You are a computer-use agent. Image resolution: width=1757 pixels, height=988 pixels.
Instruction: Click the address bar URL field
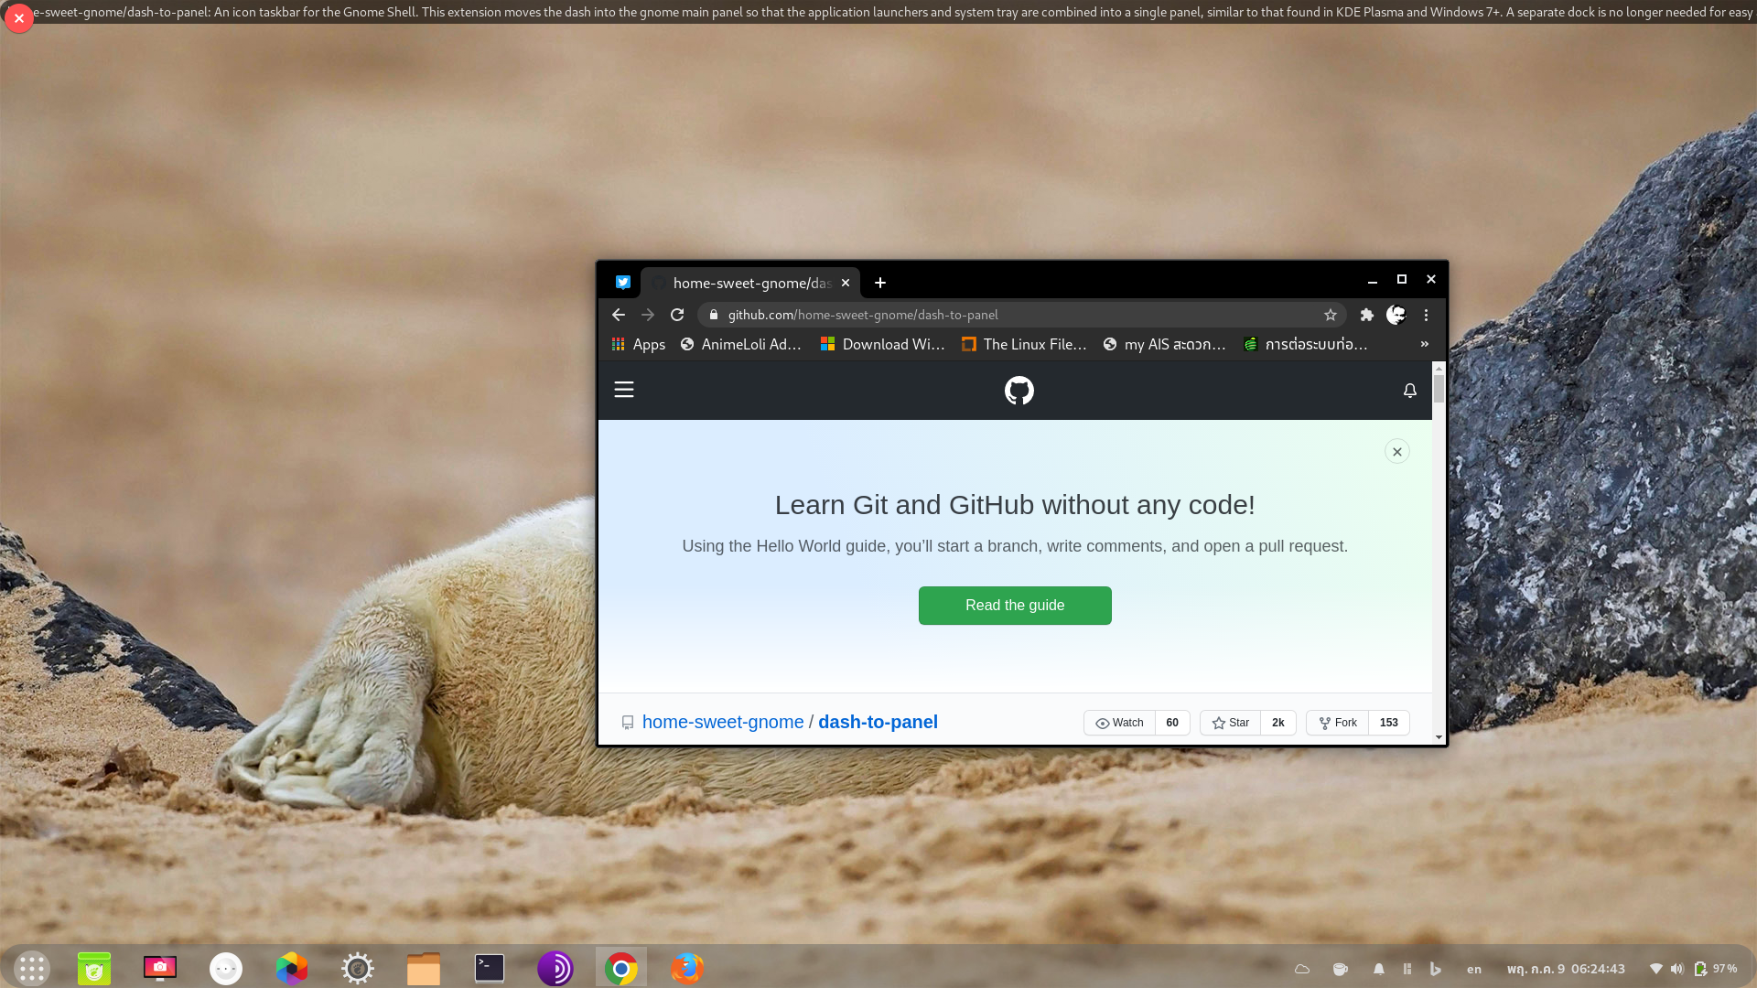pos(1007,315)
